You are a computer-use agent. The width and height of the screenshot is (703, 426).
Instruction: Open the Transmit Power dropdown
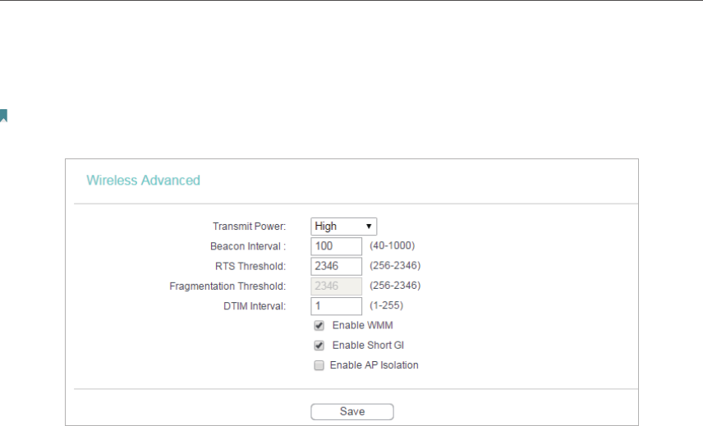(343, 227)
